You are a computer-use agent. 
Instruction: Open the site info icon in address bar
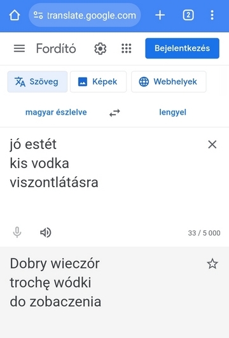(x=38, y=15)
